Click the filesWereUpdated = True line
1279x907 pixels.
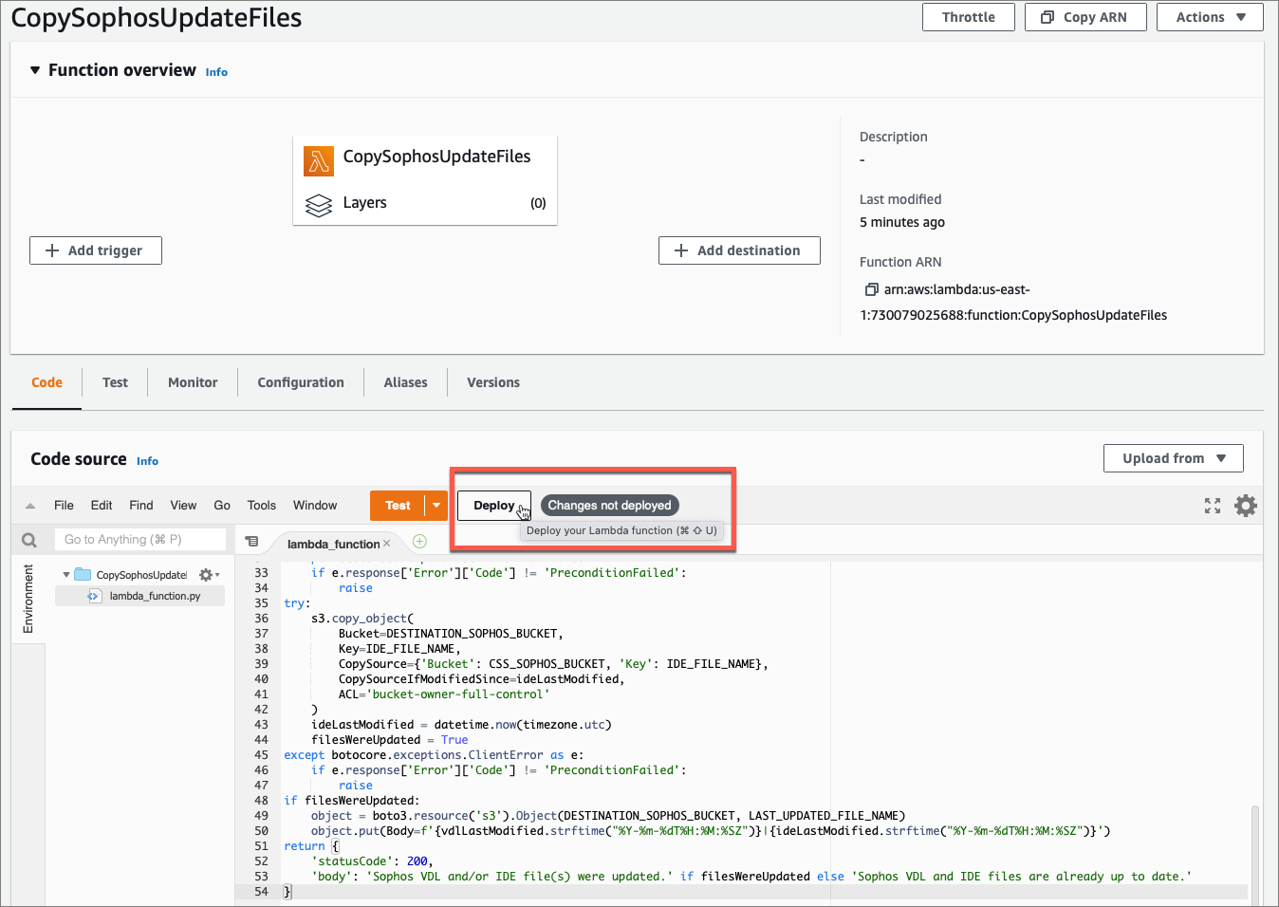click(x=389, y=740)
